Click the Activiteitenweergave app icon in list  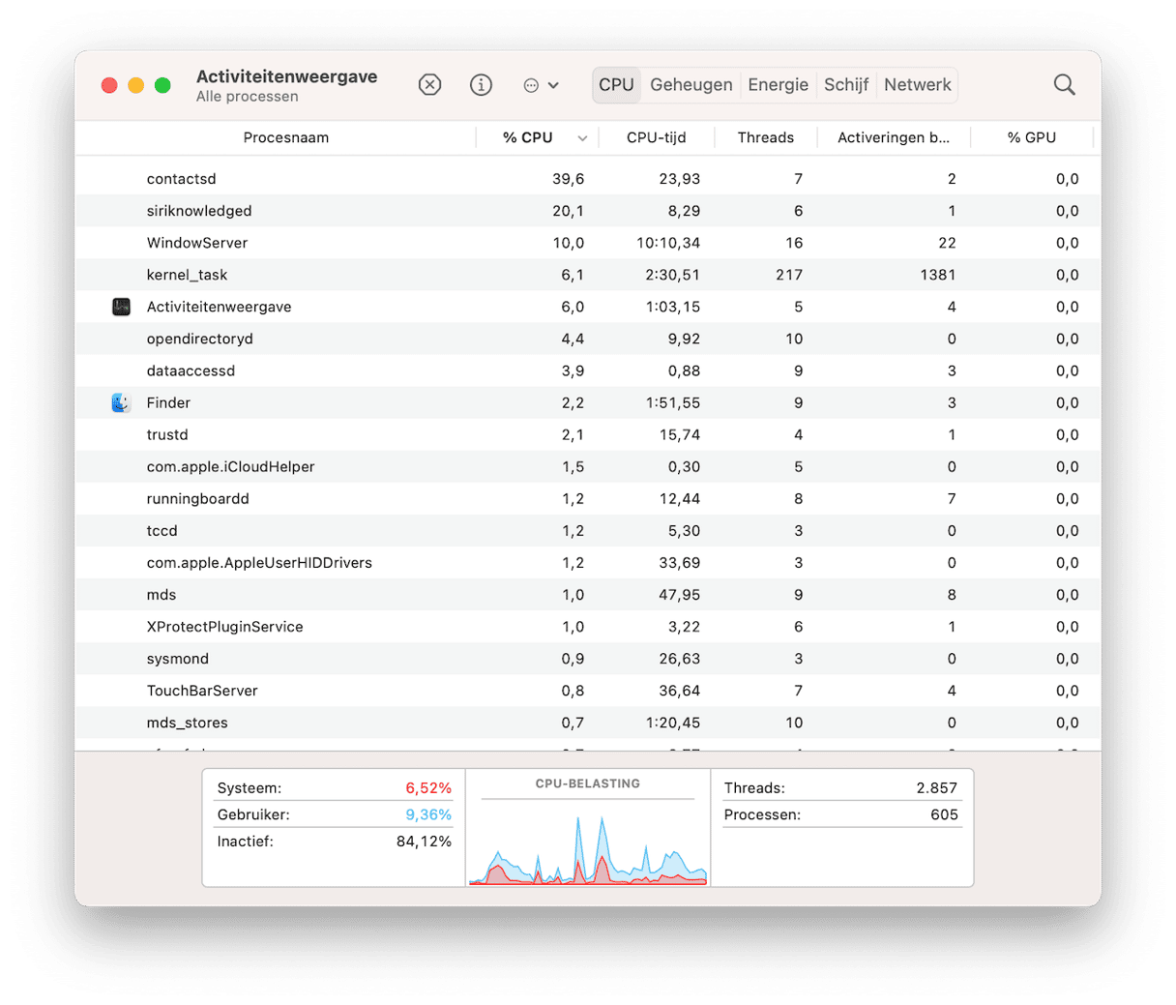[121, 307]
